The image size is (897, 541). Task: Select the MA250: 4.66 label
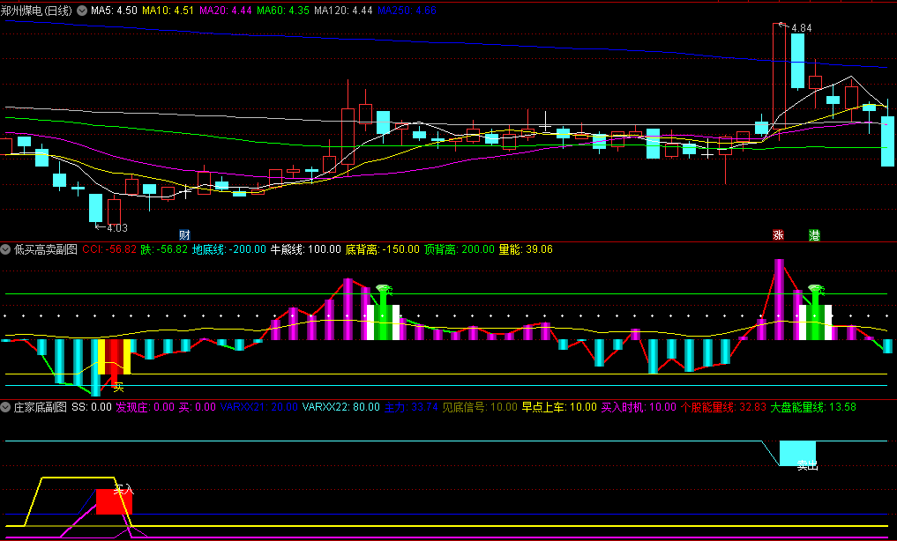click(x=407, y=11)
